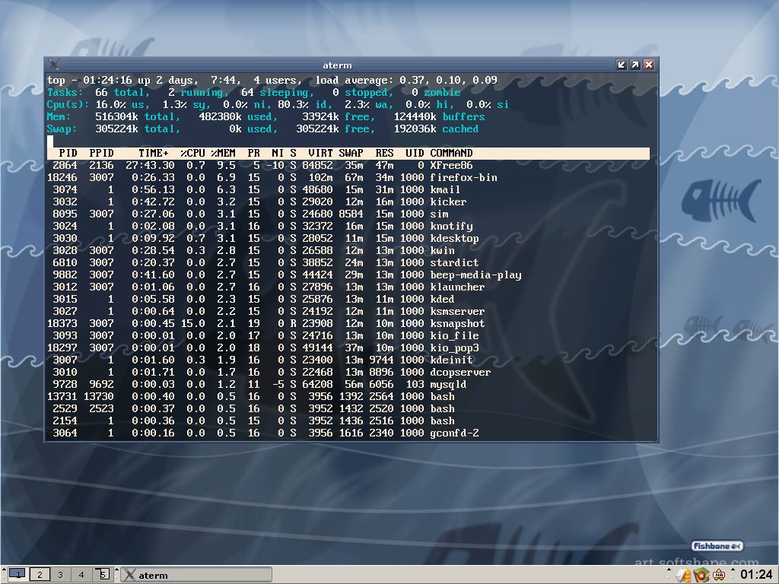The image size is (779, 584).
Task: Click the 192036k cached value
Action: tap(415, 129)
